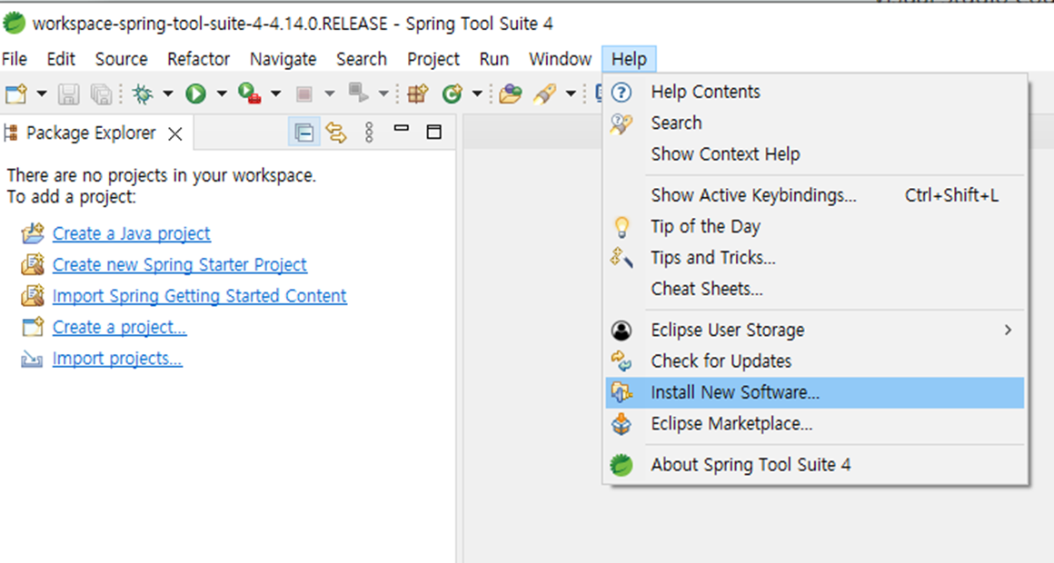
Task: Choose Help Contents from Help menu
Action: pos(815,92)
